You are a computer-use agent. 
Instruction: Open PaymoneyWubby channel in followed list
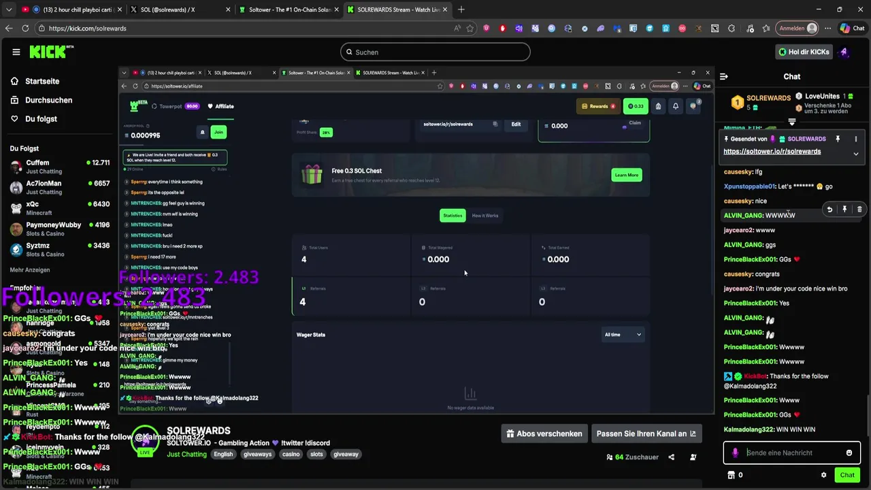[x=60, y=229]
